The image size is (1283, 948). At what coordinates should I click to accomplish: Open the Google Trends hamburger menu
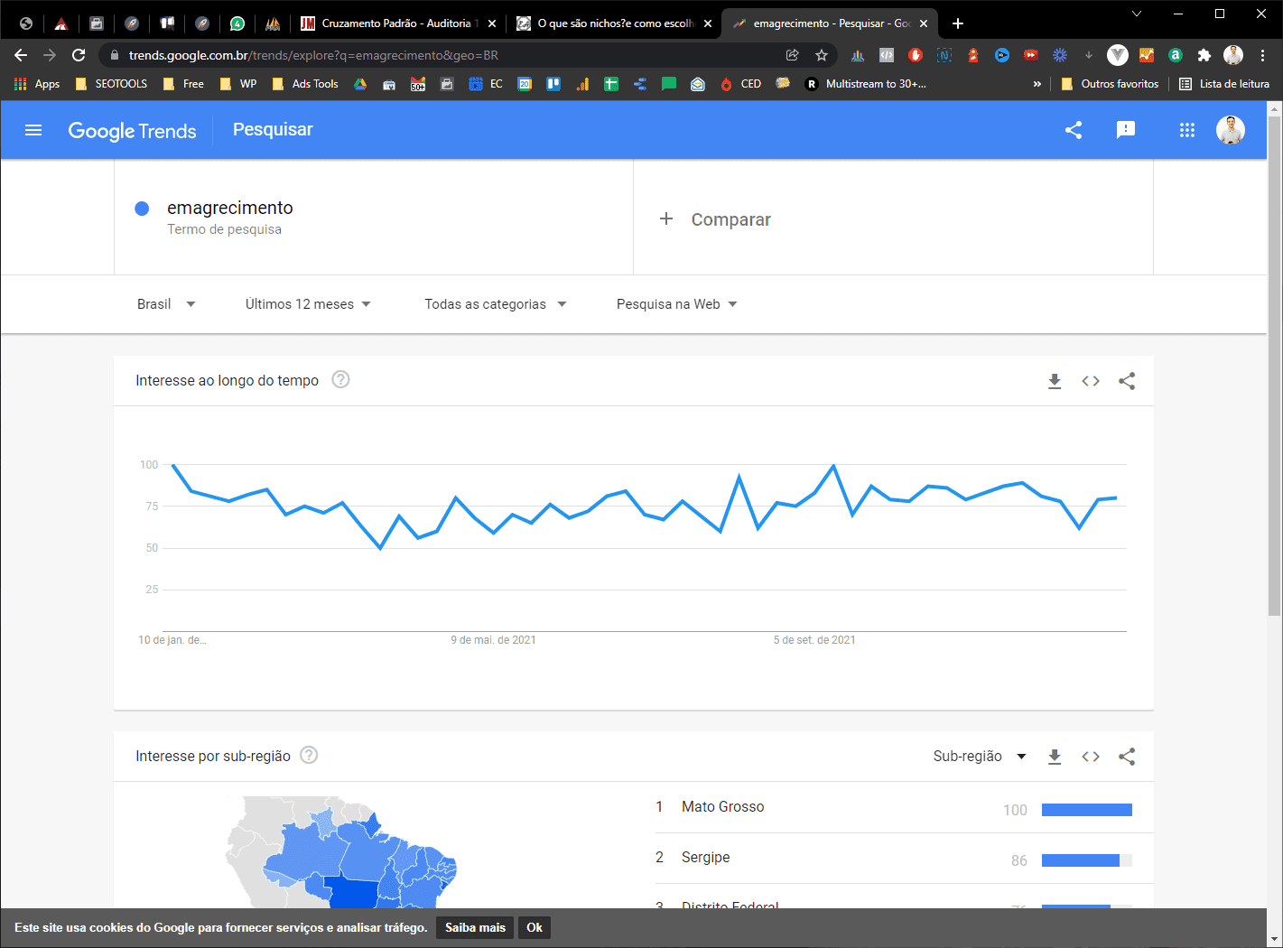pos(33,130)
